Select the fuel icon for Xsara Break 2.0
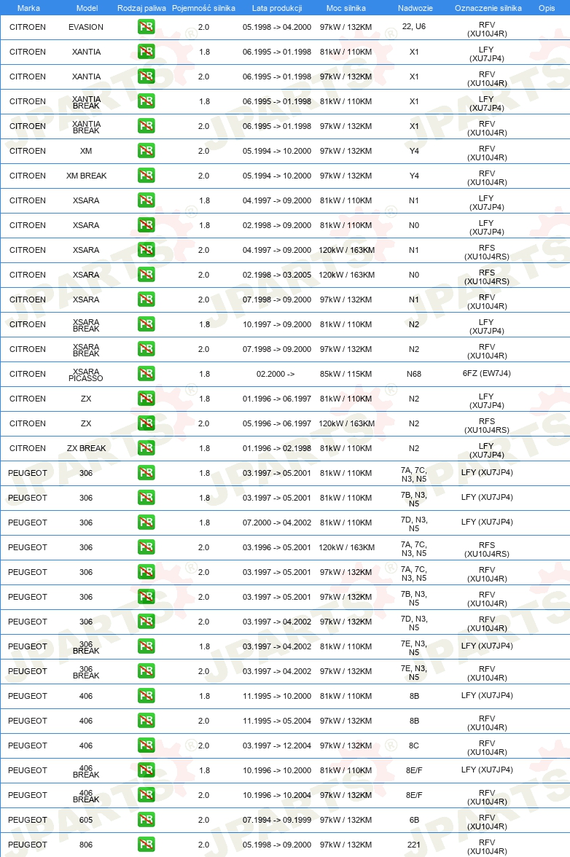The height and width of the screenshot is (857, 570). tap(146, 348)
